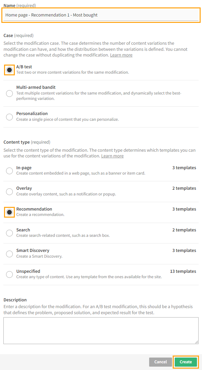Screen dimensions: 202x370
Task: Keep Recommendation selected as content type
Action: pos(9,212)
